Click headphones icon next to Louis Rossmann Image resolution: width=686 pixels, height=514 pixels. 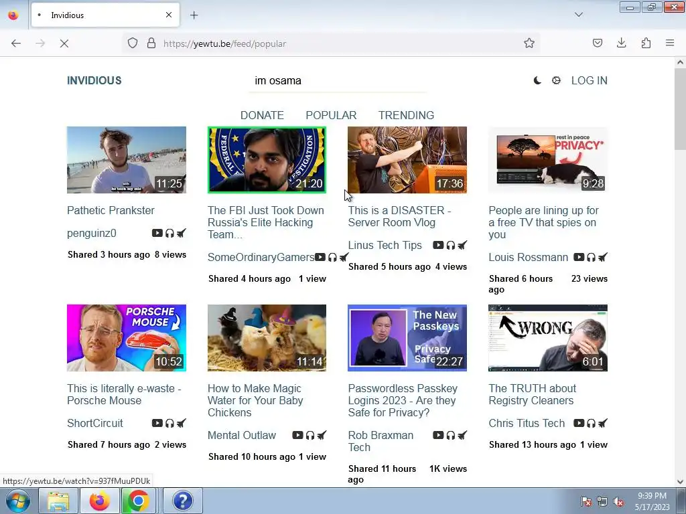[591, 257]
